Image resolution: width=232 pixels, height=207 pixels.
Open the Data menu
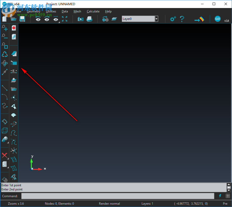(x=65, y=11)
